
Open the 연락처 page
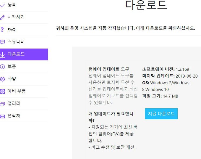[x=14, y=116]
